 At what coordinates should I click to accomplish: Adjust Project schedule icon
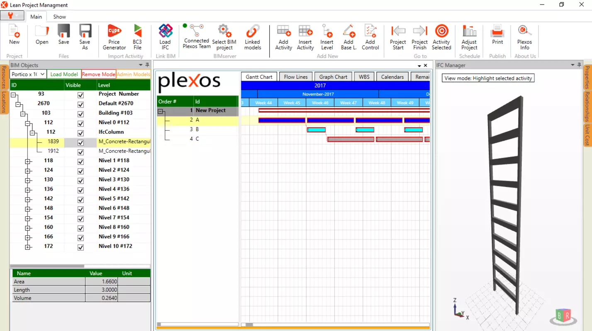(x=469, y=37)
